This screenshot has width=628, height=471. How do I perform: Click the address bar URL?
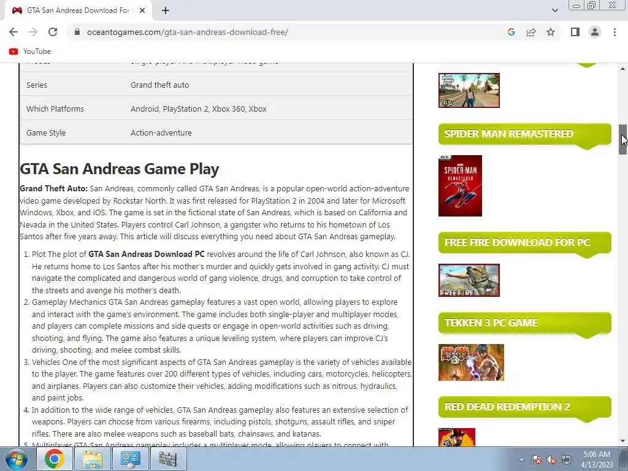click(x=188, y=32)
